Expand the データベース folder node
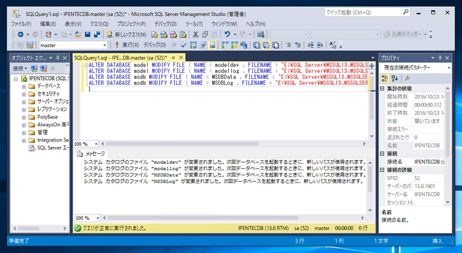462x253 pixels. coord(24,87)
